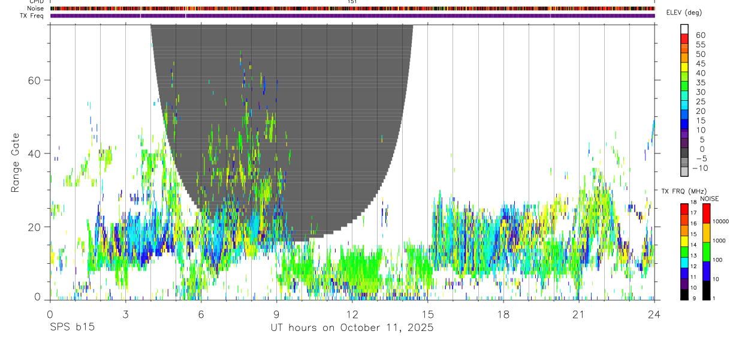Click the '24' tick on the UT hours axis
This screenshot has height=340, width=736.
pyautogui.click(x=654, y=314)
